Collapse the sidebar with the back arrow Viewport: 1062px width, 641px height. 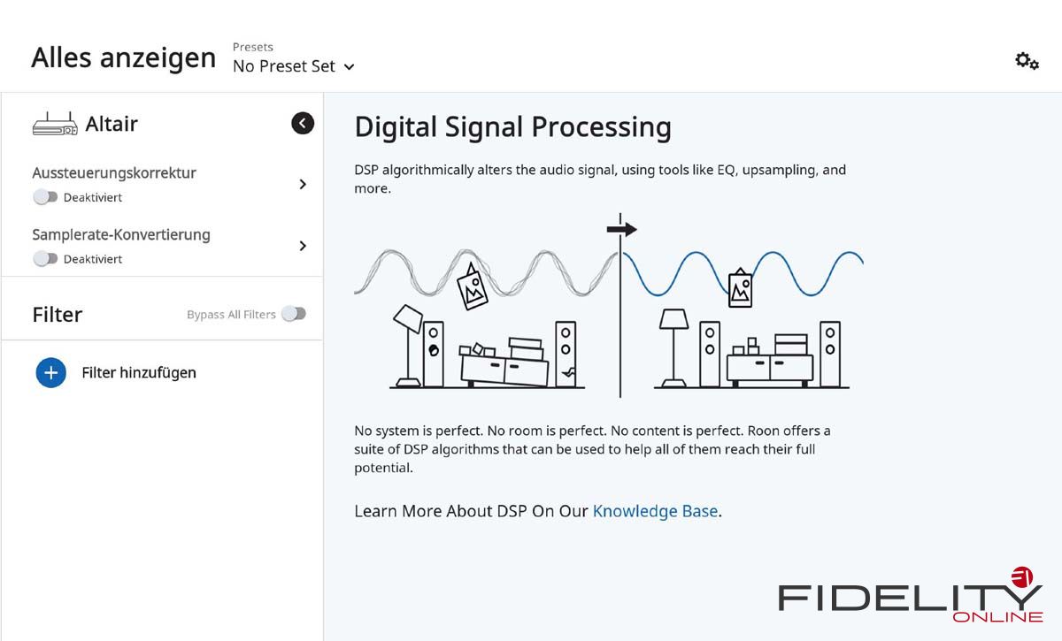[303, 124]
